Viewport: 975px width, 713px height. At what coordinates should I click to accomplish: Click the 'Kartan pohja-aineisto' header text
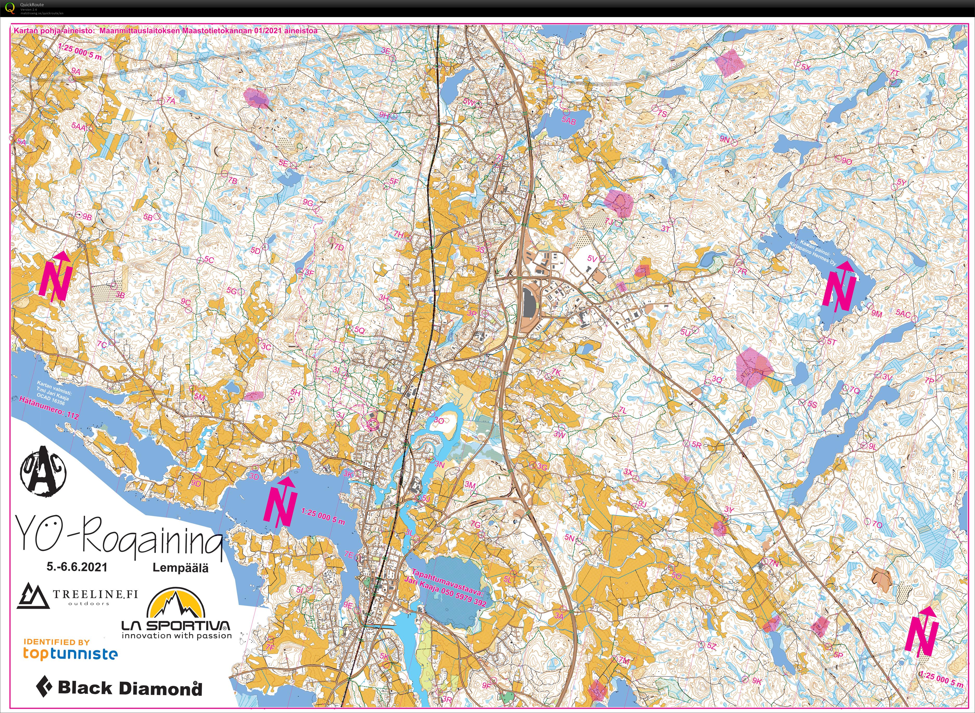[x=166, y=31]
